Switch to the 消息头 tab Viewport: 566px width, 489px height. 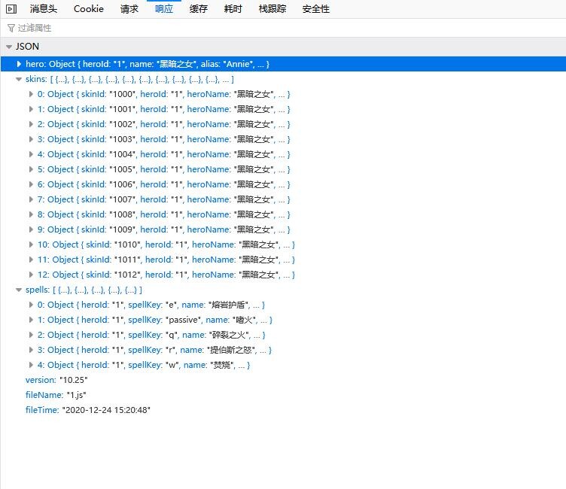tap(43, 9)
